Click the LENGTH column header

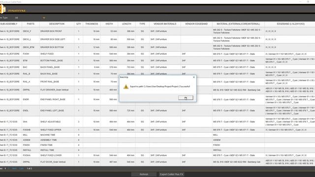point(126,24)
